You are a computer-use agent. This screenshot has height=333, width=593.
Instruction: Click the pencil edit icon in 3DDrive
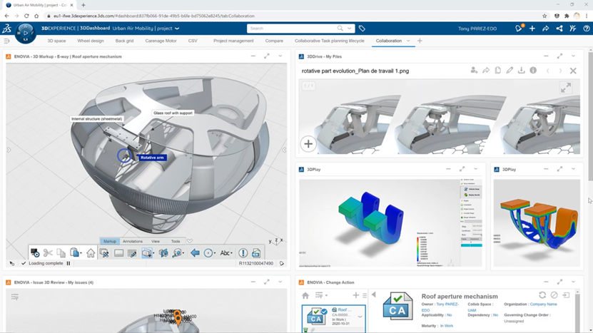[510, 71]
